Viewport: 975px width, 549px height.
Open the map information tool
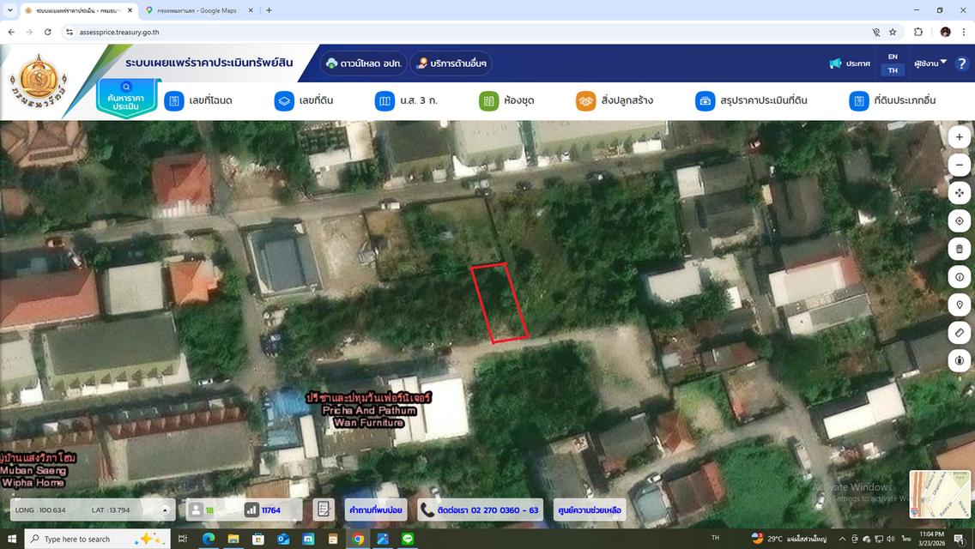point(960,276)
